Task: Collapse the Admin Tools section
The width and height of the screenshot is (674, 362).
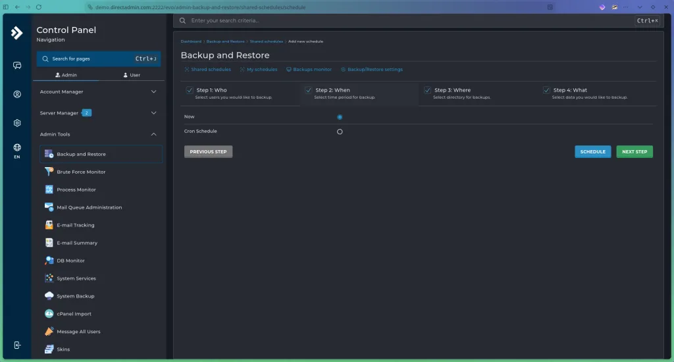Action: point(99,134)
